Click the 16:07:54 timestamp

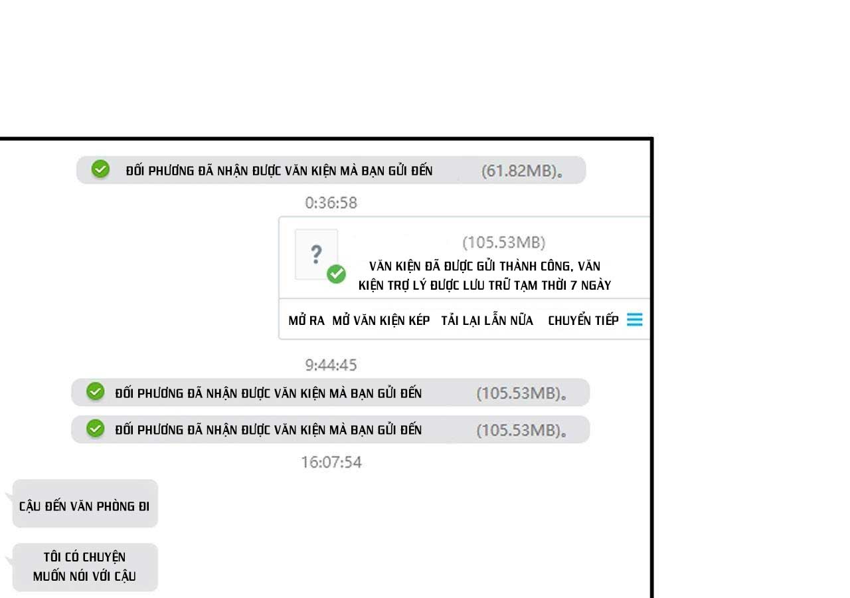click(331, 462)
